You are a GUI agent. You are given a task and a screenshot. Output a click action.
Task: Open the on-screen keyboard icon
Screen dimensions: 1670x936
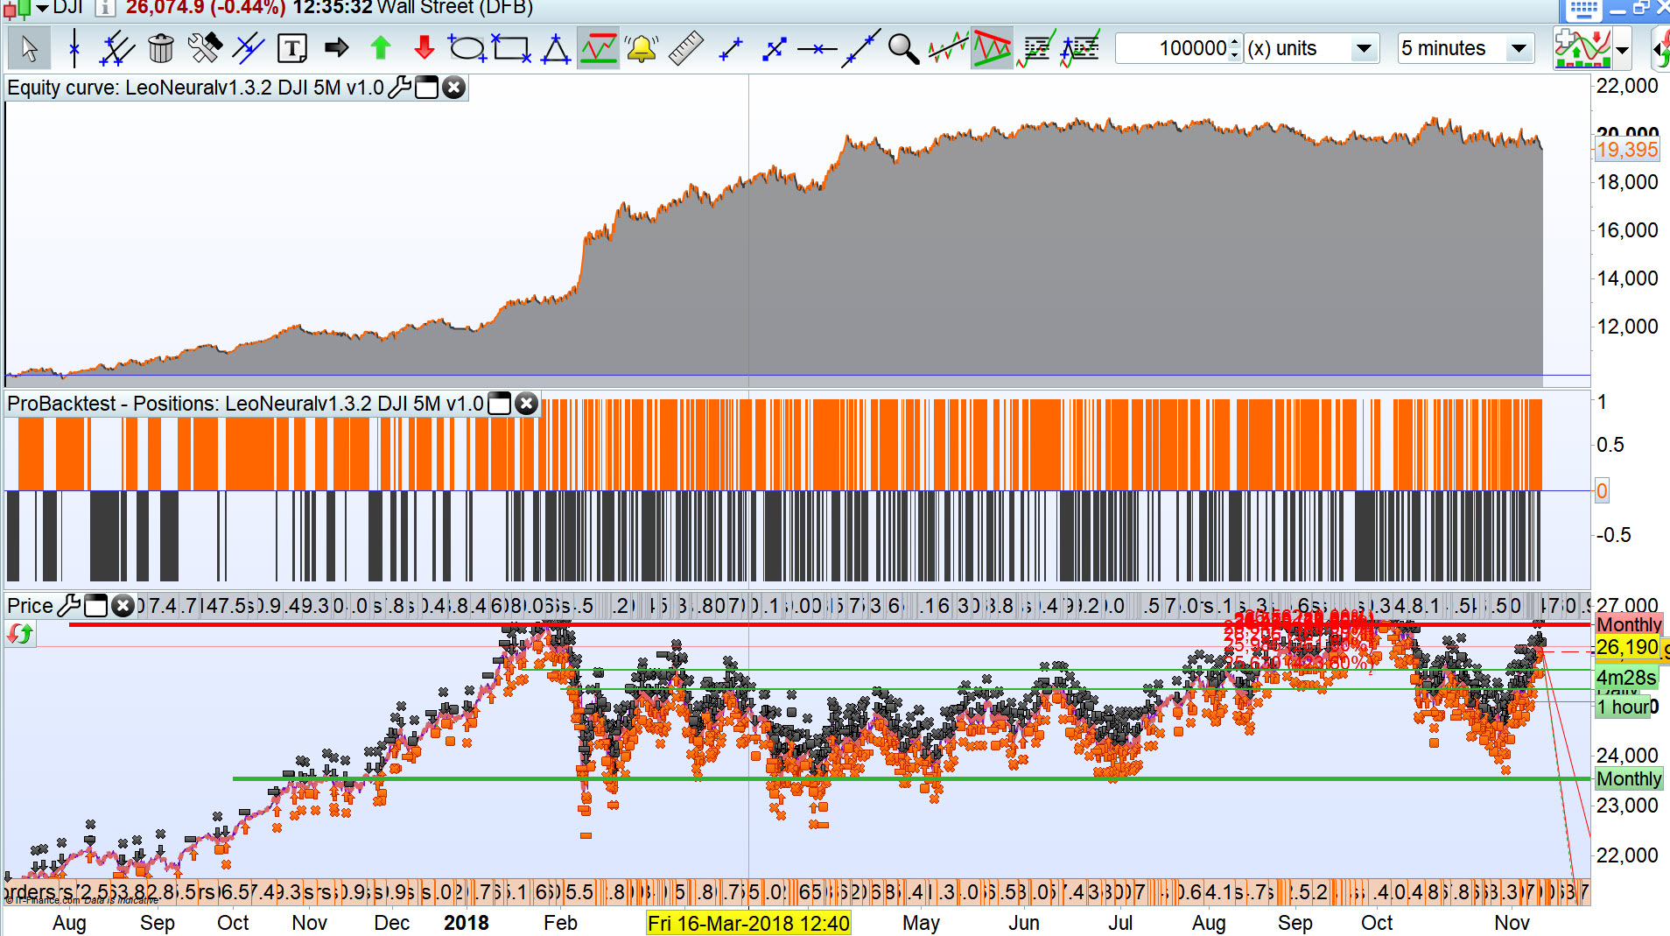point(1583,10)
